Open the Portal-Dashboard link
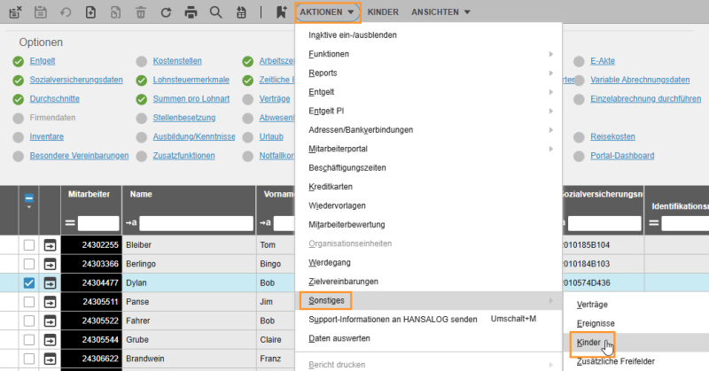Image resolution: width=709 pixels, height=371 pixels. [x=622, y=156]
